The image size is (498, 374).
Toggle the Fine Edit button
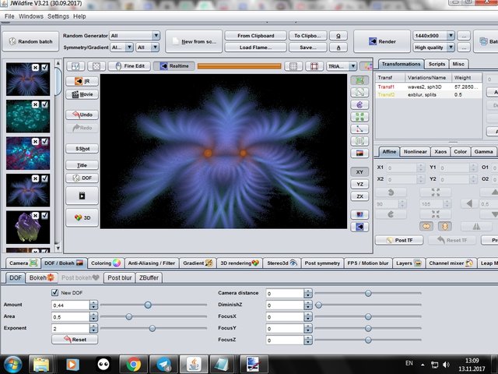(x=129, y=67)
